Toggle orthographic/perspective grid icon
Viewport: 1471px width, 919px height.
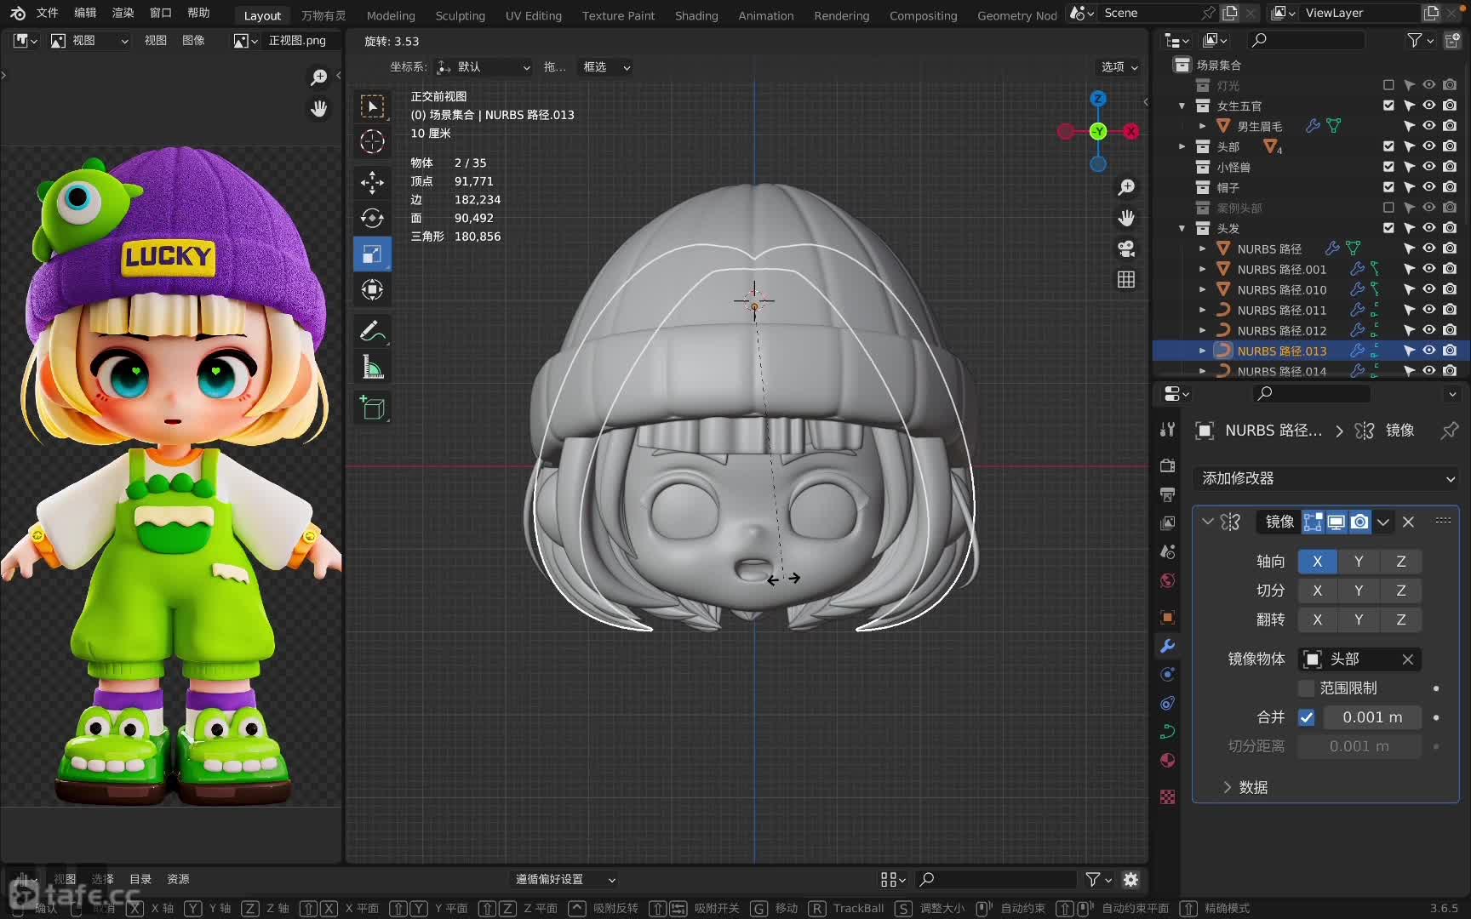click(x=1126, y=279)
